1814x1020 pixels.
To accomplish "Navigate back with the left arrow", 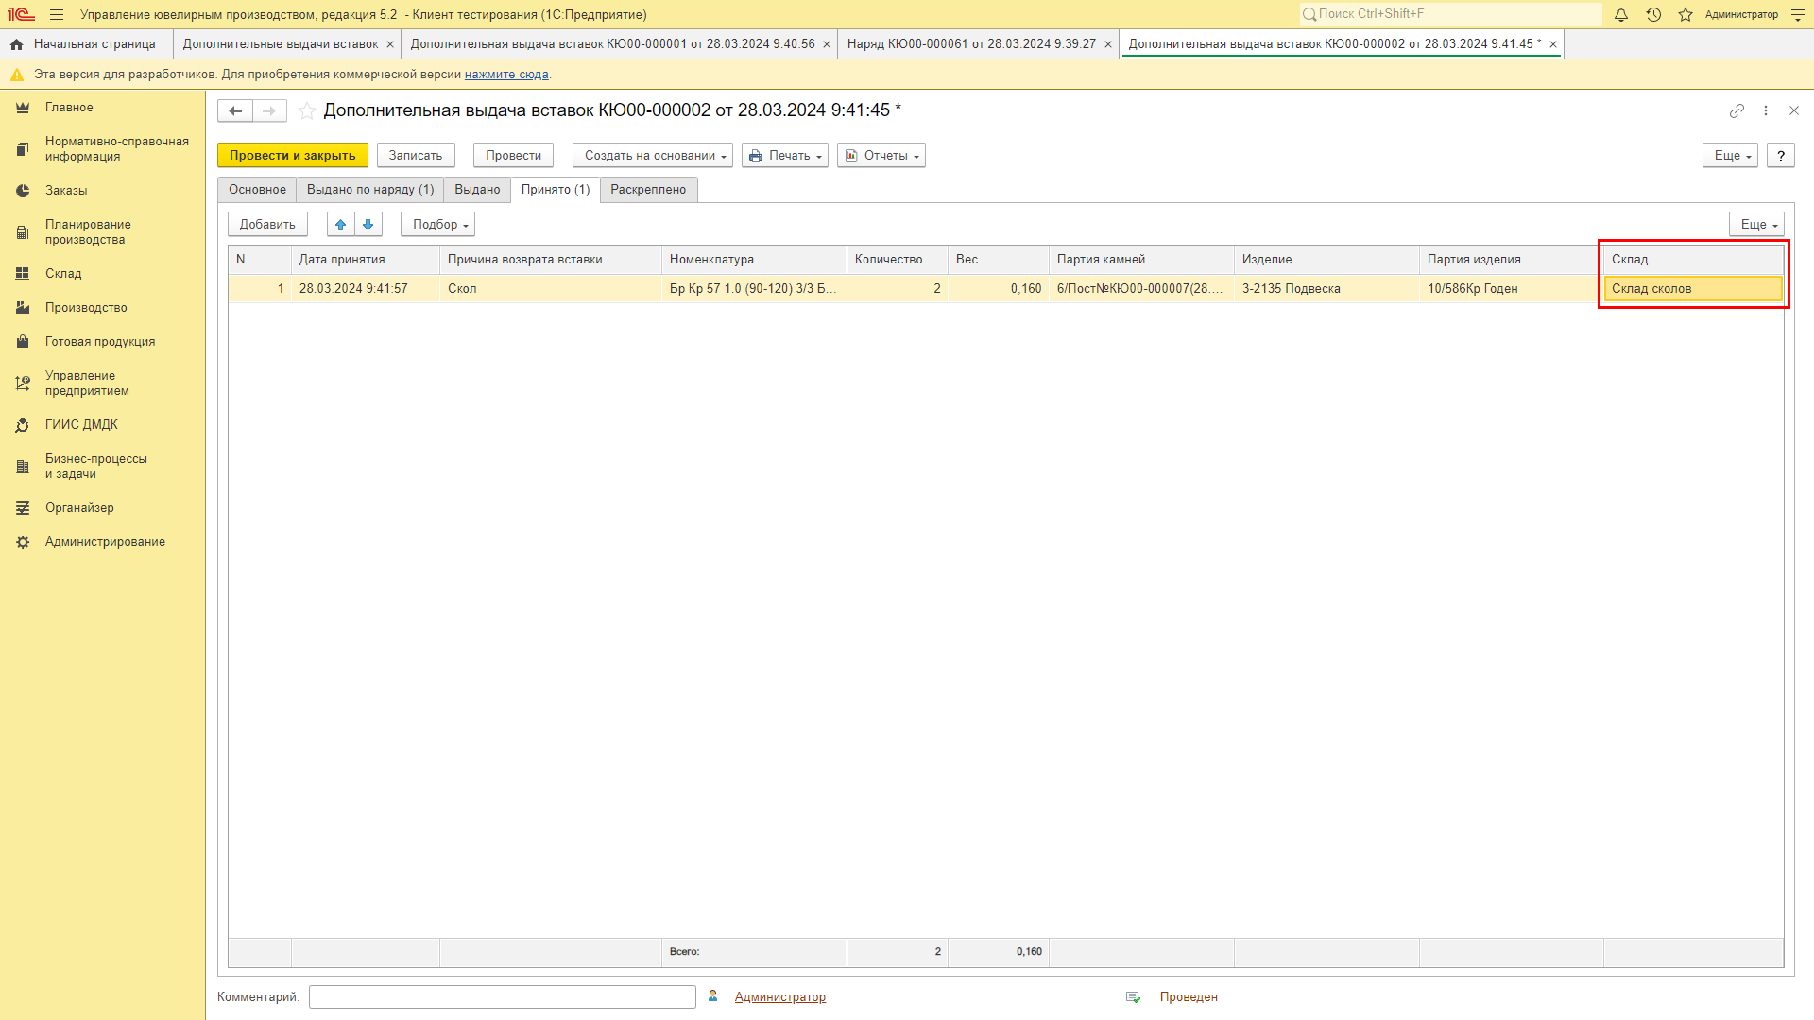I will click(235, 111).
